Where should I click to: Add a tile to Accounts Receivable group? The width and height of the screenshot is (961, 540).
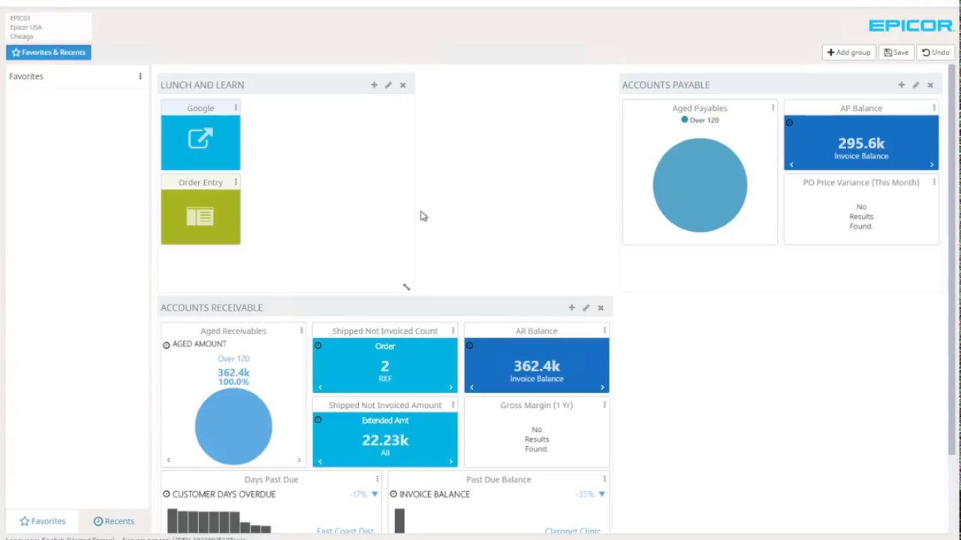[x=572, y=307]
